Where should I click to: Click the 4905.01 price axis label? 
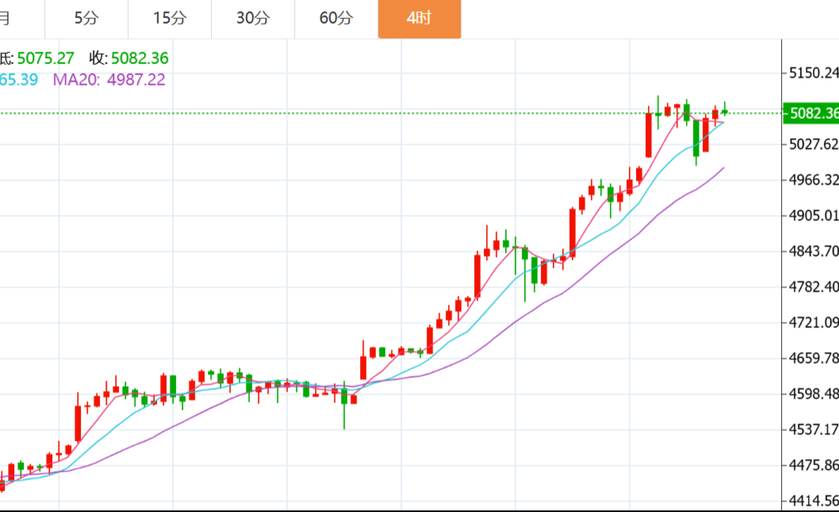click(814, 215)
